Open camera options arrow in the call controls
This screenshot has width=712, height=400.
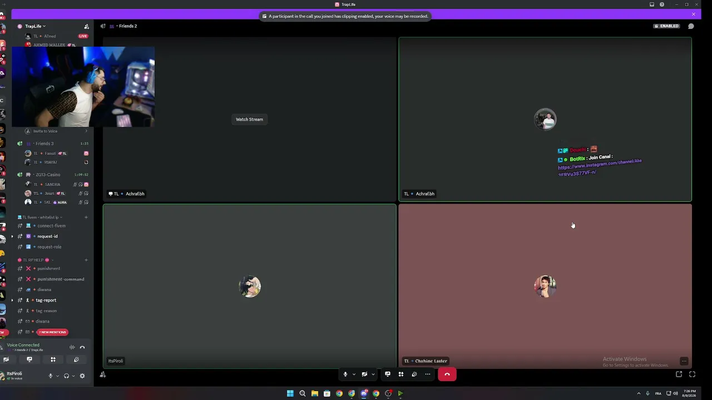[x=373, y=374]
